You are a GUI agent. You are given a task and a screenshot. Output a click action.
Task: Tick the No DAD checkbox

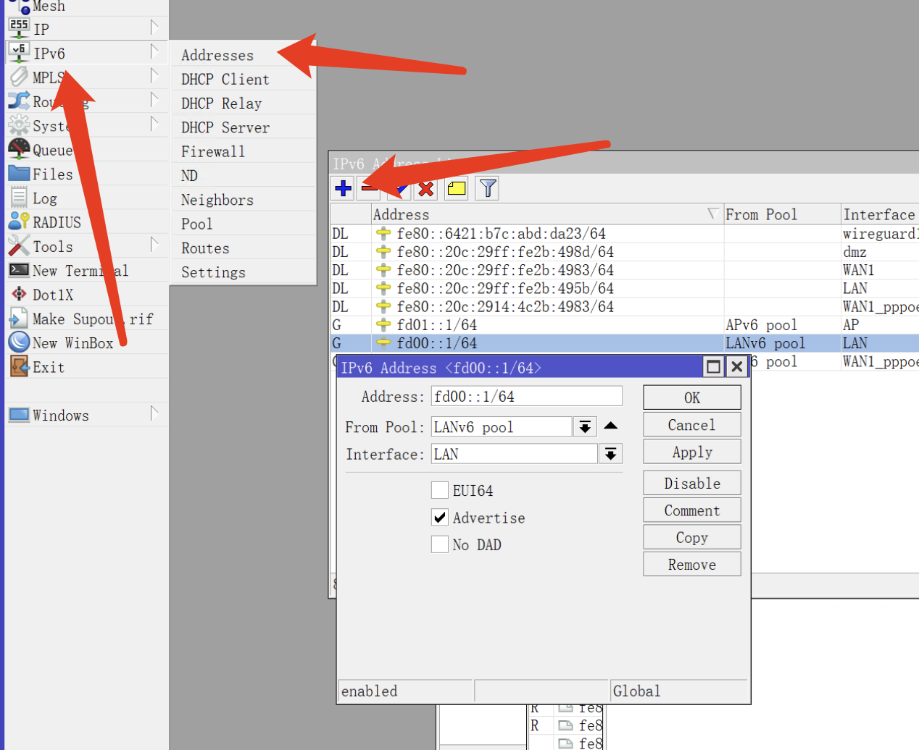tap(440, 544)
